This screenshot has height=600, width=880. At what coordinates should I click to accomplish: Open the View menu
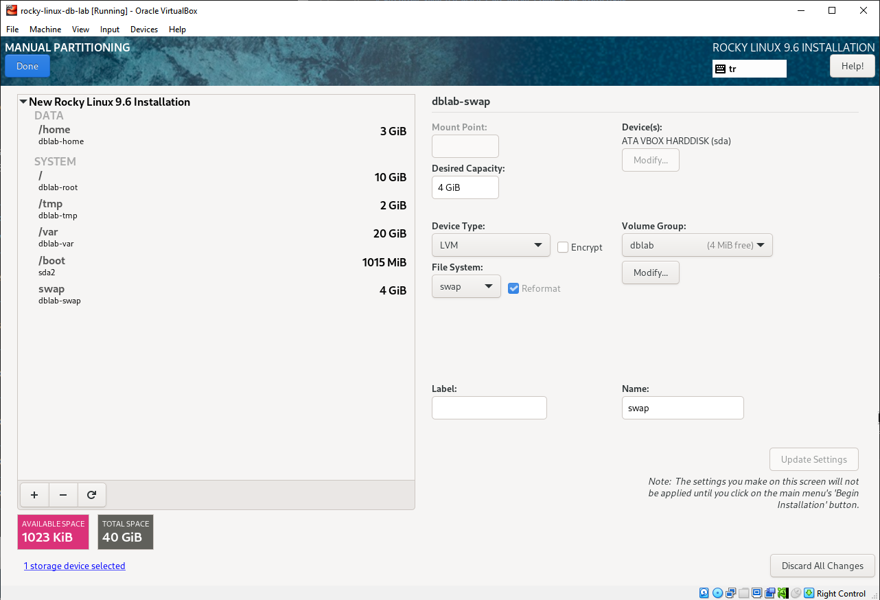81,30
